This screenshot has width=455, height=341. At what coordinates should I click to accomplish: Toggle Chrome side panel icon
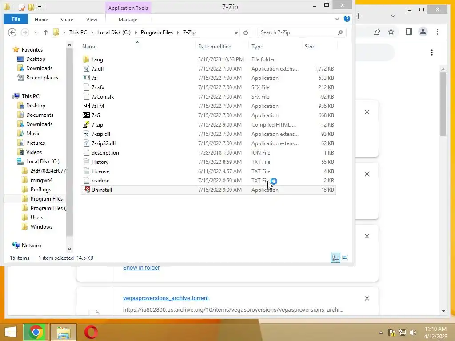pos(409,32)
